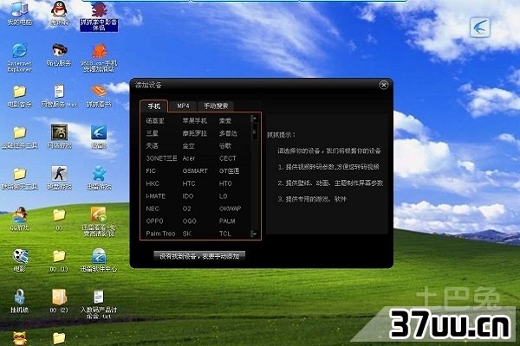Choose PALM from the brand list

tap(227, 221)
